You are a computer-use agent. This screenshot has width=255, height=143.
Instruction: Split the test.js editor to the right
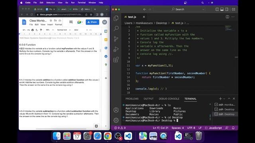(228, 17)
